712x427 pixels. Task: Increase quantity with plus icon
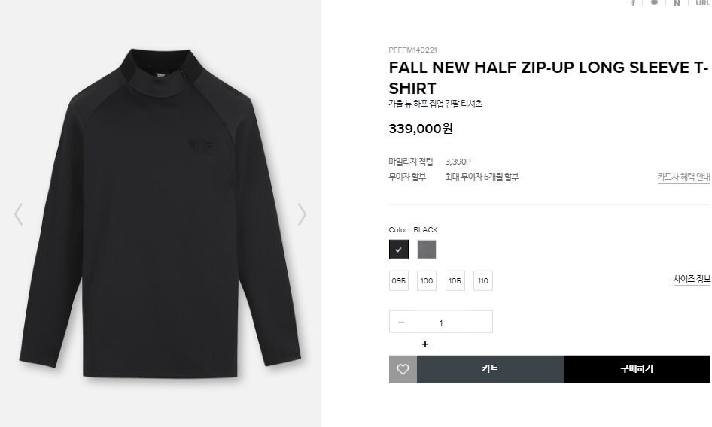[425, 344]
